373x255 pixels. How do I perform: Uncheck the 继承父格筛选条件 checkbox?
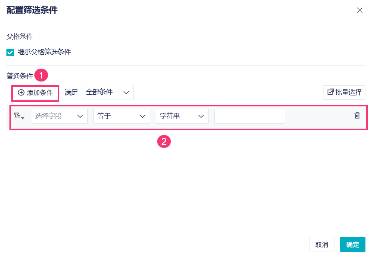pos(10,52)
